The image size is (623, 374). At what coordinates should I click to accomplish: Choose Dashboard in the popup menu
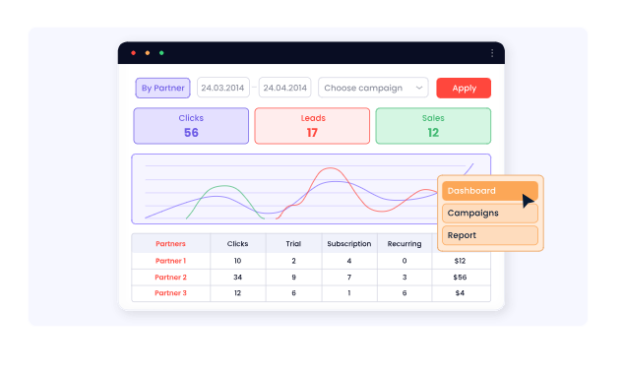(x=490, y=191)
